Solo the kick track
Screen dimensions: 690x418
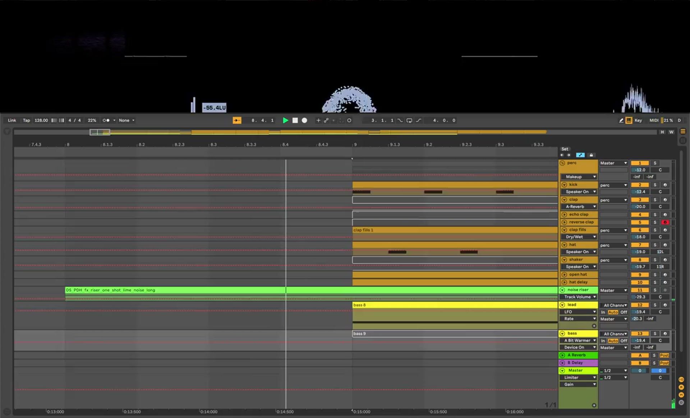coord(655,185)
